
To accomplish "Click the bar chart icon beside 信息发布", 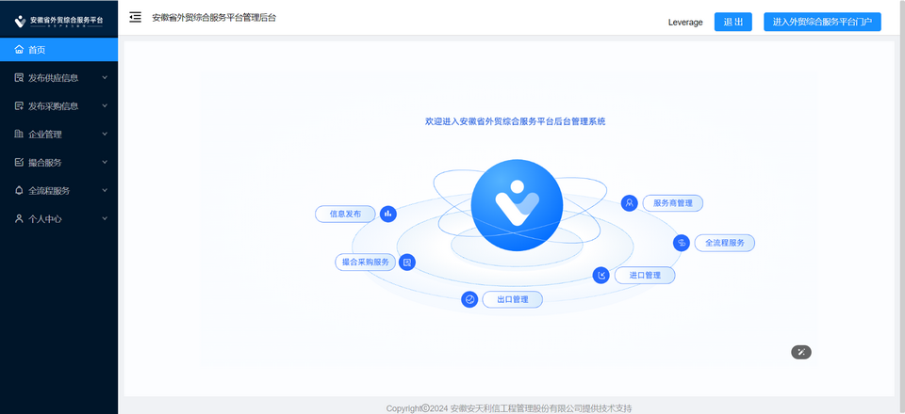I will tap(387, 214).
